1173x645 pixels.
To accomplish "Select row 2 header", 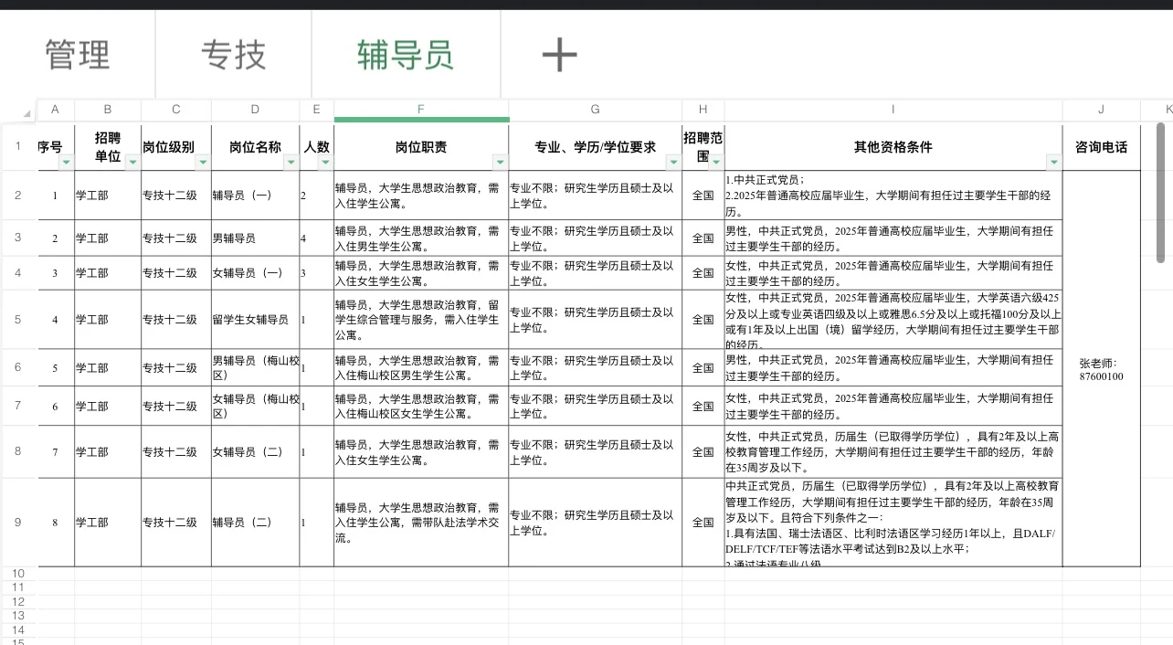I will tap(18, 195).
